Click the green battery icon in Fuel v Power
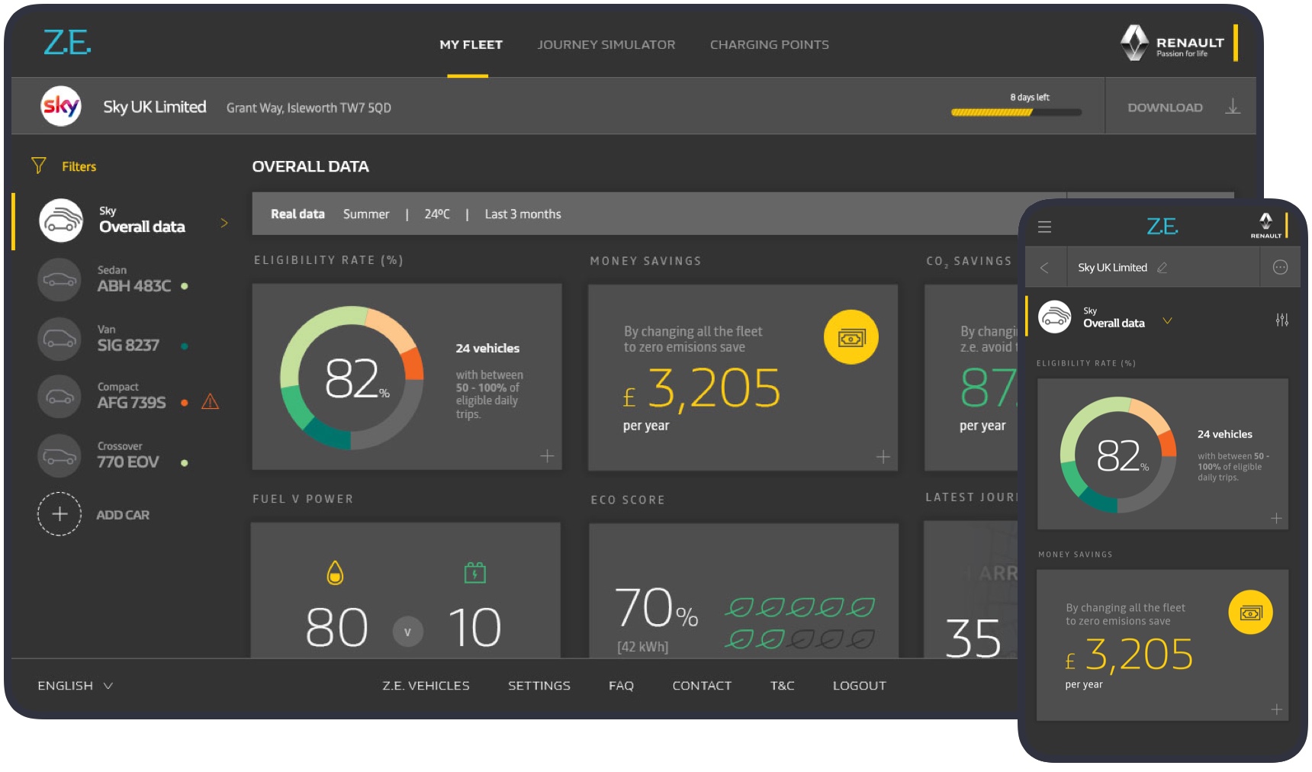This screenshot has height=772, width=1312. (474, 572)
